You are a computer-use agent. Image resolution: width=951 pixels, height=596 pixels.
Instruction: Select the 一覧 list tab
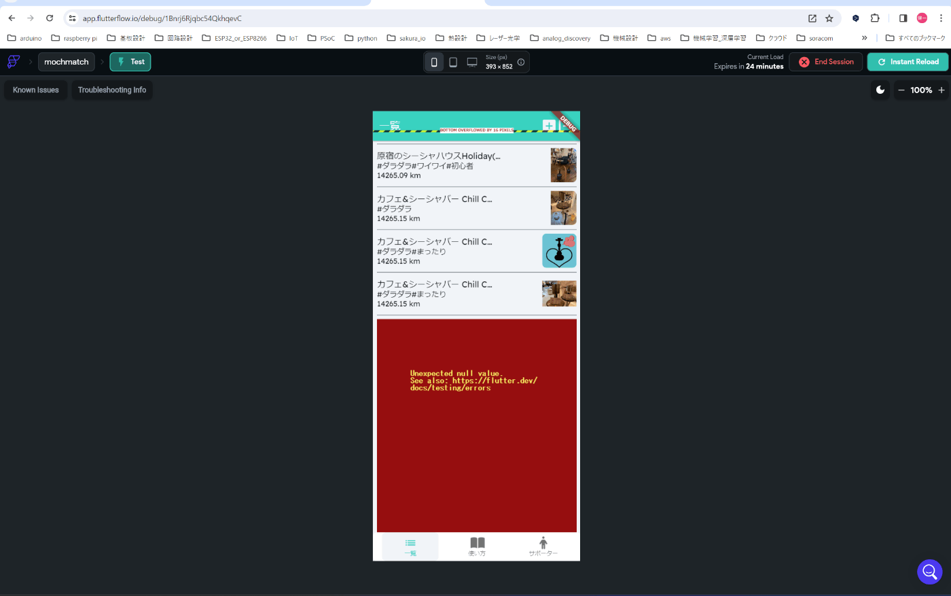click(410, 547)
